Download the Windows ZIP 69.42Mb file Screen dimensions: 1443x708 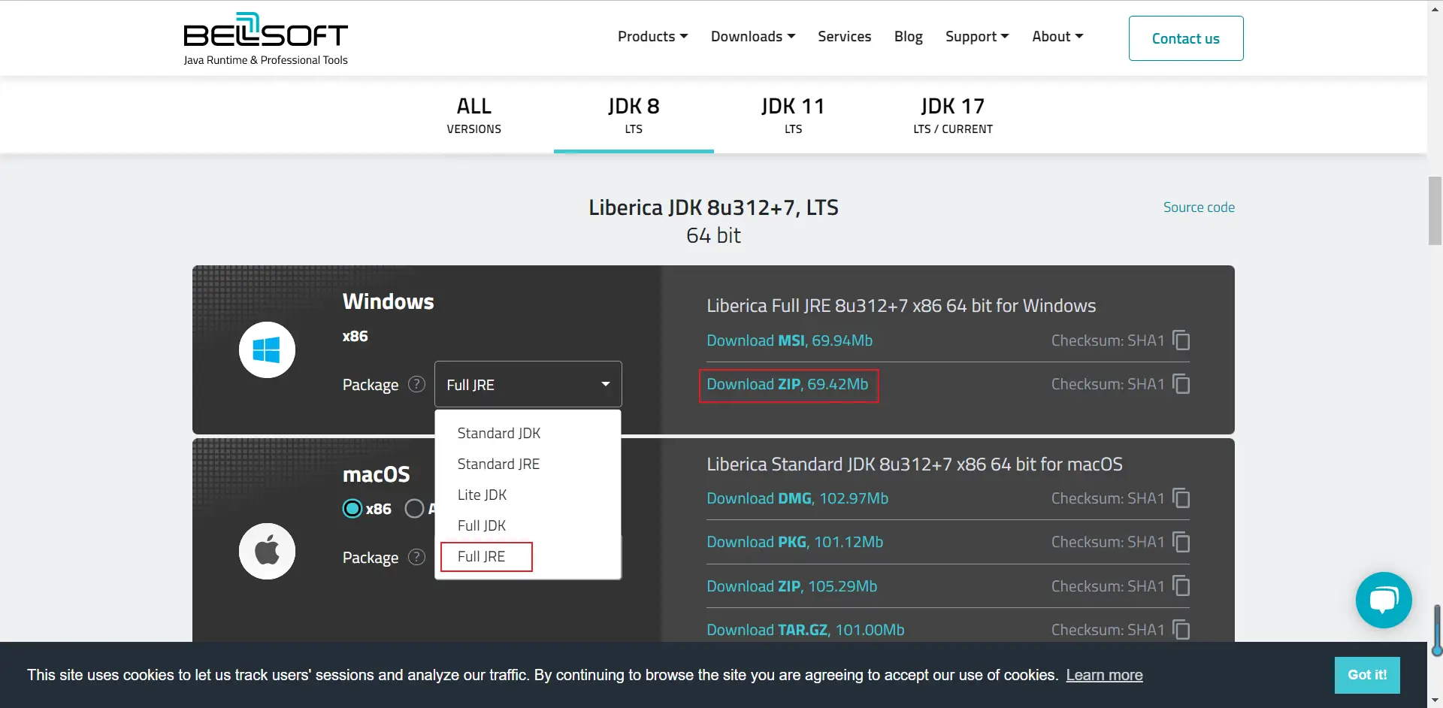[x=787, y=385]
